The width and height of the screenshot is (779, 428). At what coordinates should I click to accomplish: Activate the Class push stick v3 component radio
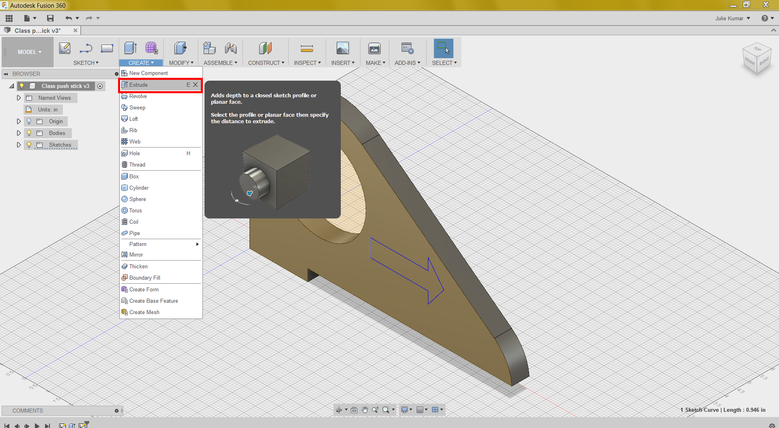(100, 86)
